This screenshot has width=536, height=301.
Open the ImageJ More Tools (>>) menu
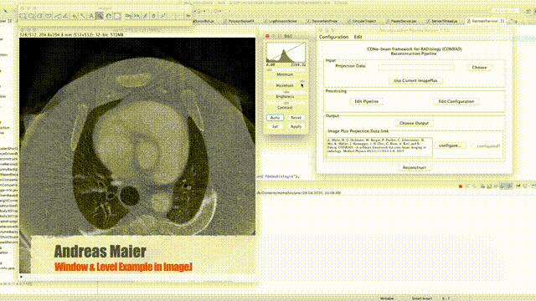188,16
